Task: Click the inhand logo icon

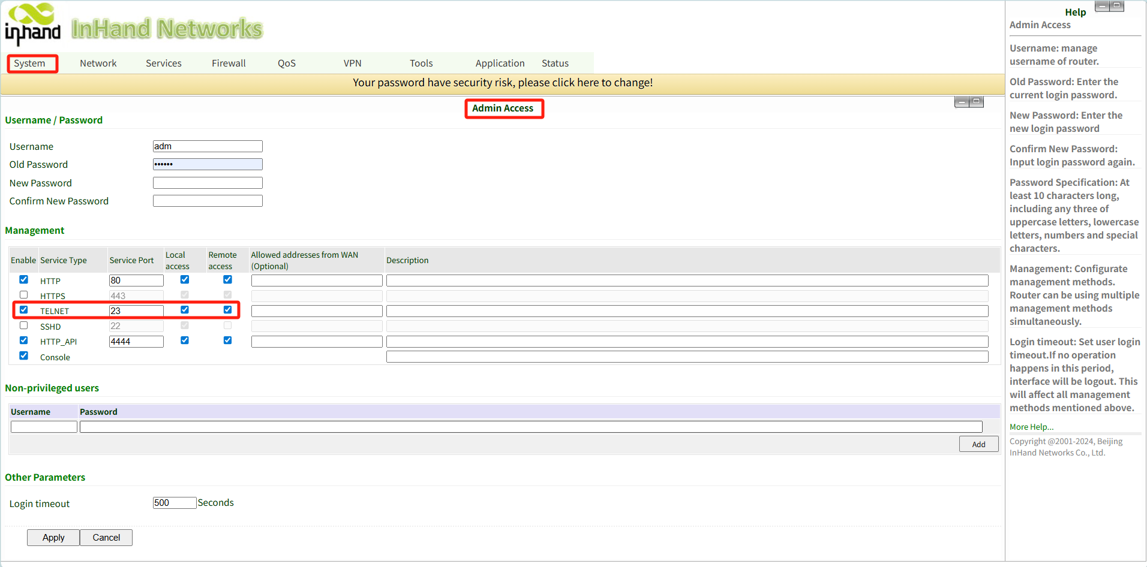Action: click(33, 24)
